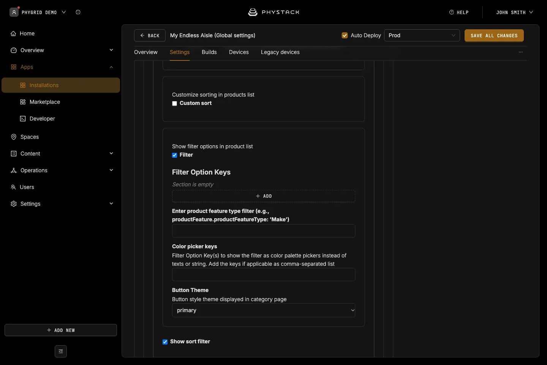Click the Color picker keys input field
The height and width of the screenshot is (365, 547).
pos(264,275)
